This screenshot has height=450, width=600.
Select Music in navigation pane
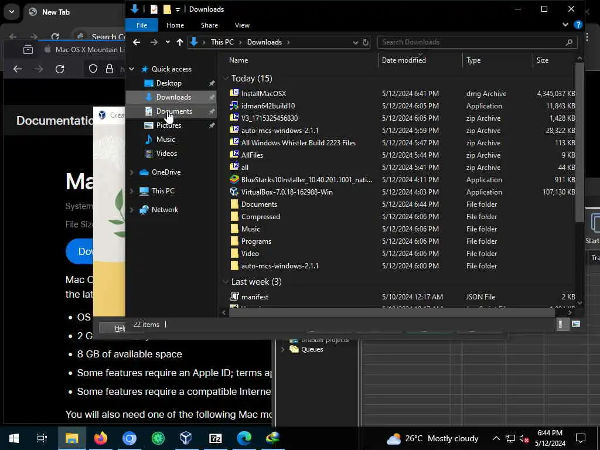(x=165, y=139)
